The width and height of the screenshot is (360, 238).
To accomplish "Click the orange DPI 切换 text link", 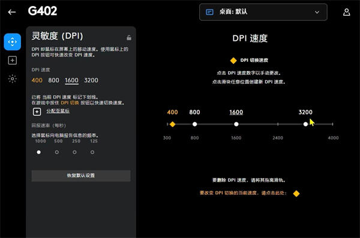I will [70, 103].
